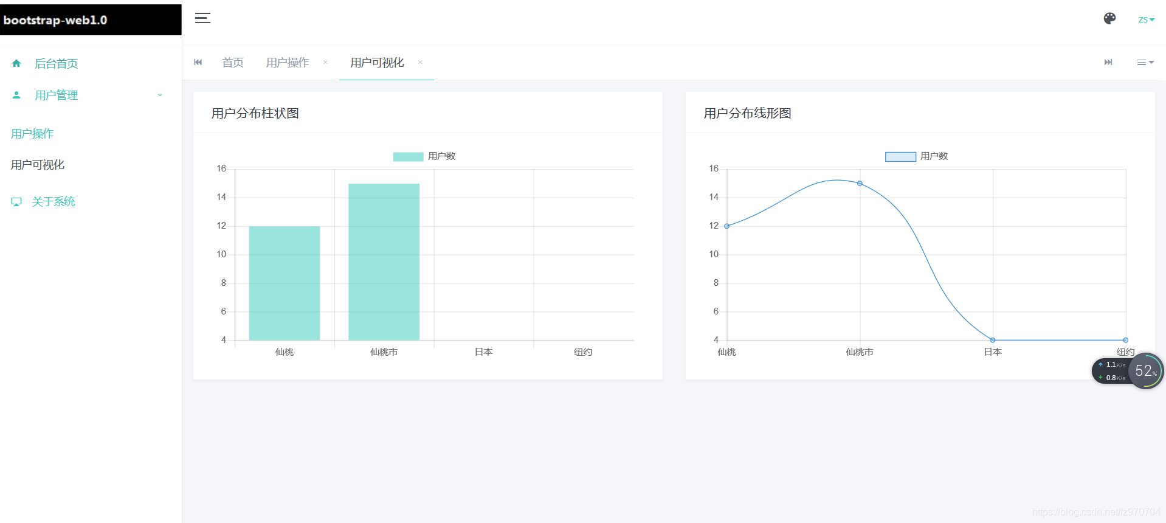Switch to the 用户操作 tab
Image resolution: width=1166 pixels, height=523 pixels.
(x=288, y=63)
